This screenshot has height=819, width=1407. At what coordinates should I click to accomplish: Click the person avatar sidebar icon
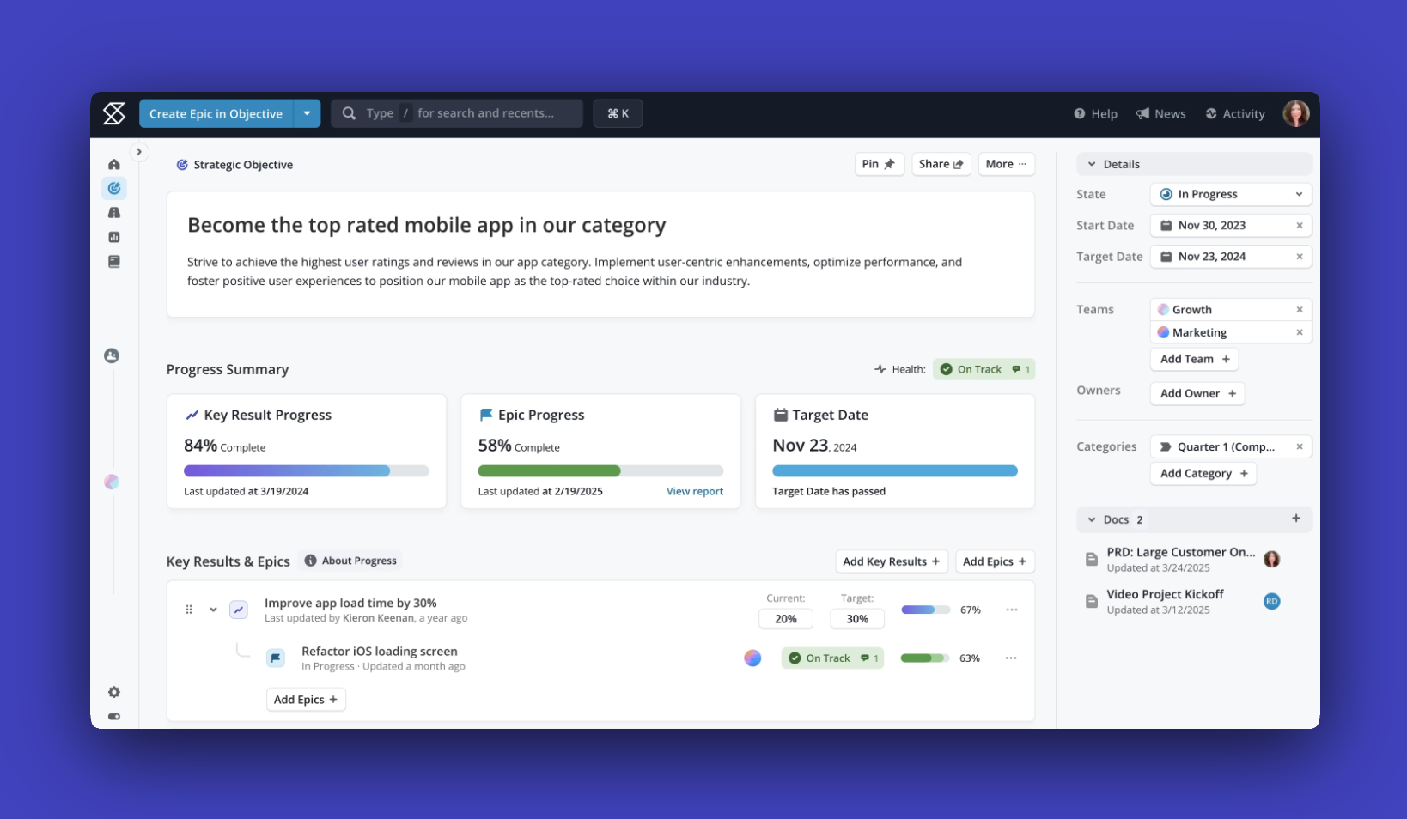112,355
